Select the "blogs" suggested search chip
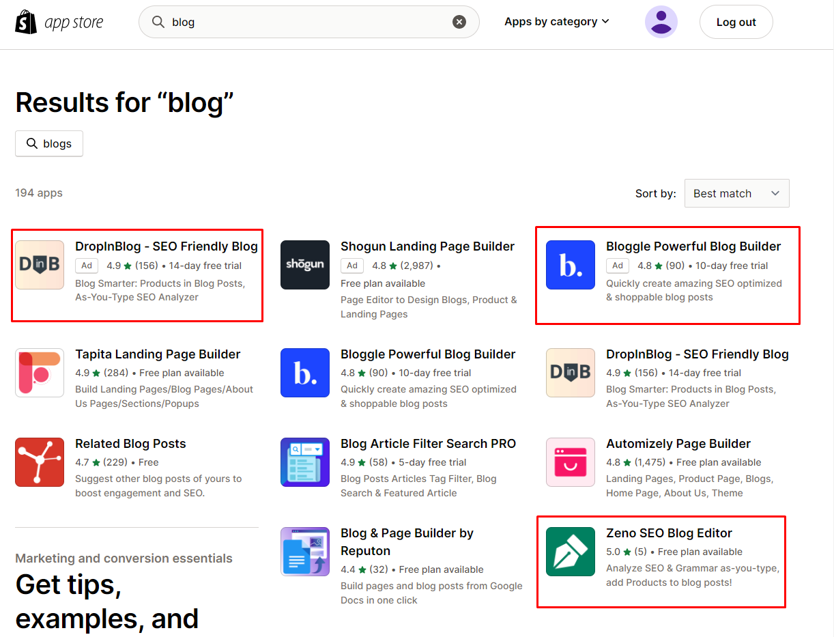This screenshot has height=637, width=834. [49, 143]
